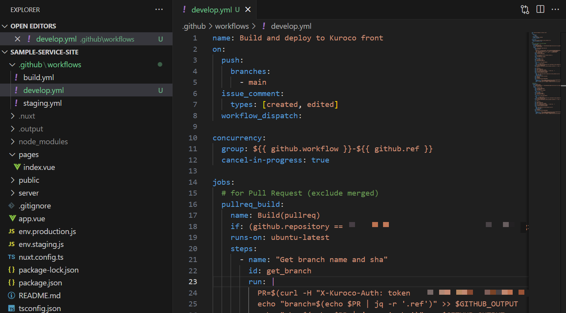Open Explorer views and more actions menu

coord(159,10)
